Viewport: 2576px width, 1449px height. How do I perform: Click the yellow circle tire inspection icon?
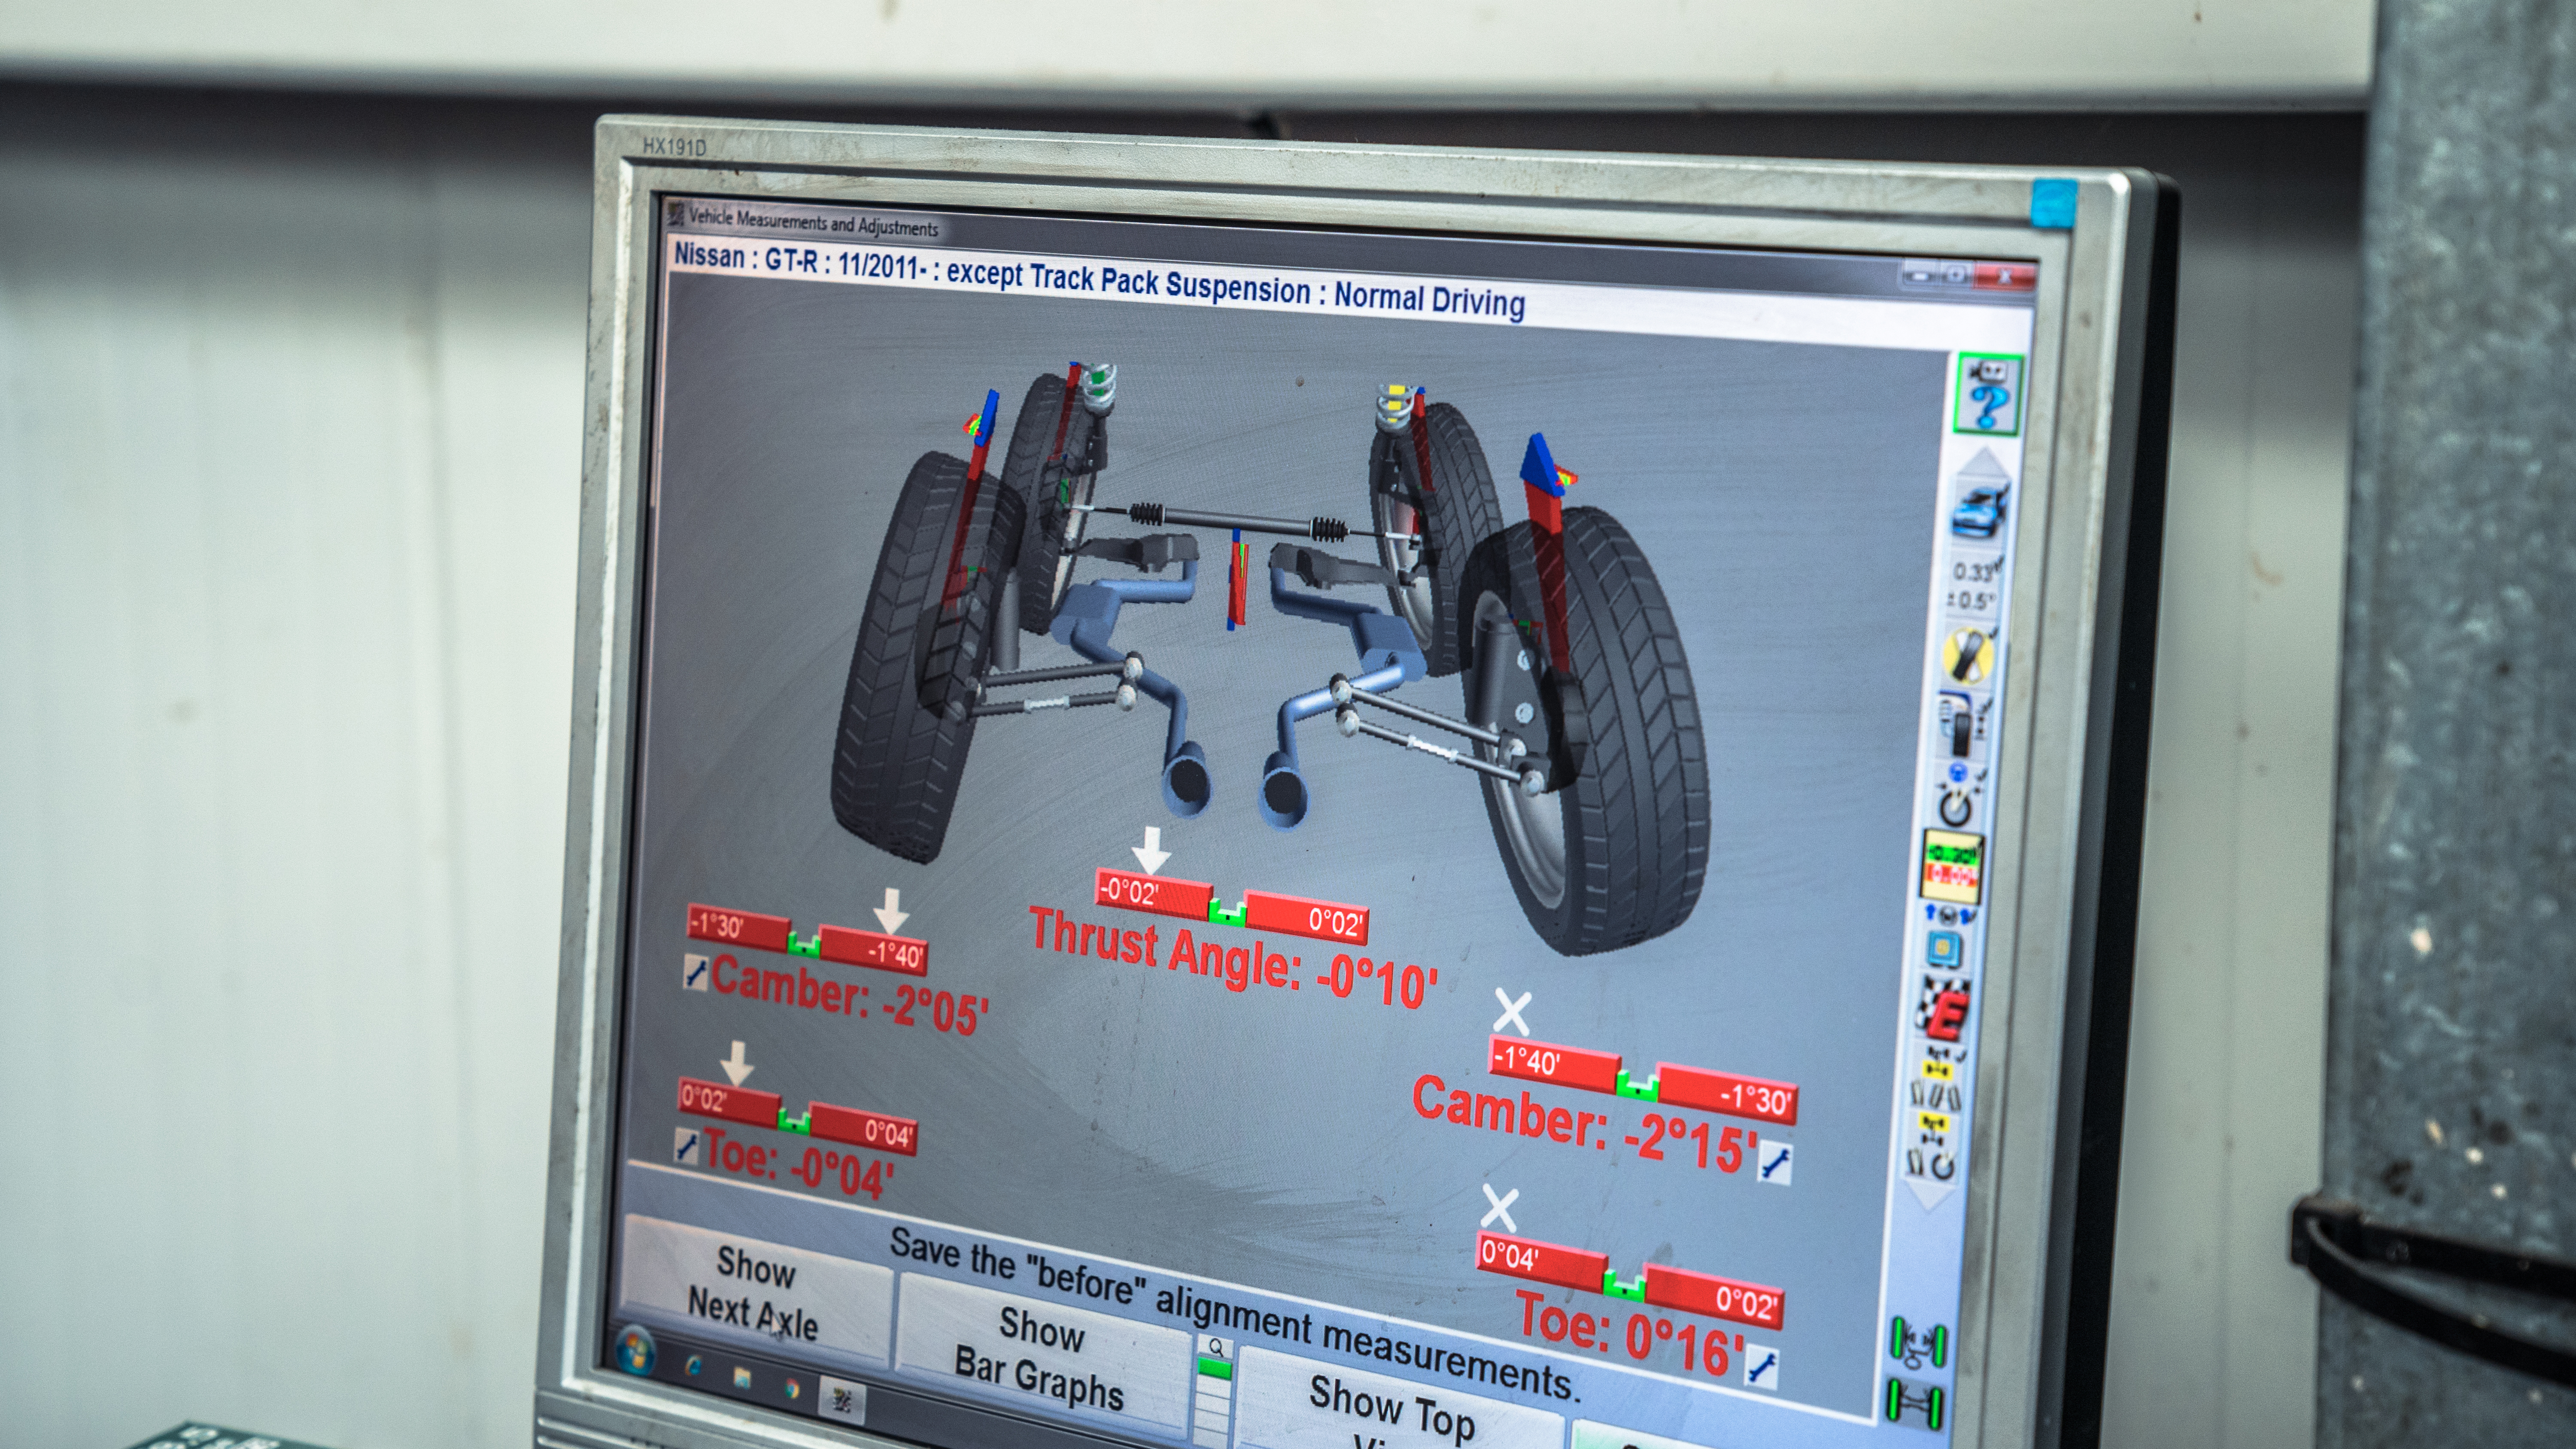click(1968, 655)
